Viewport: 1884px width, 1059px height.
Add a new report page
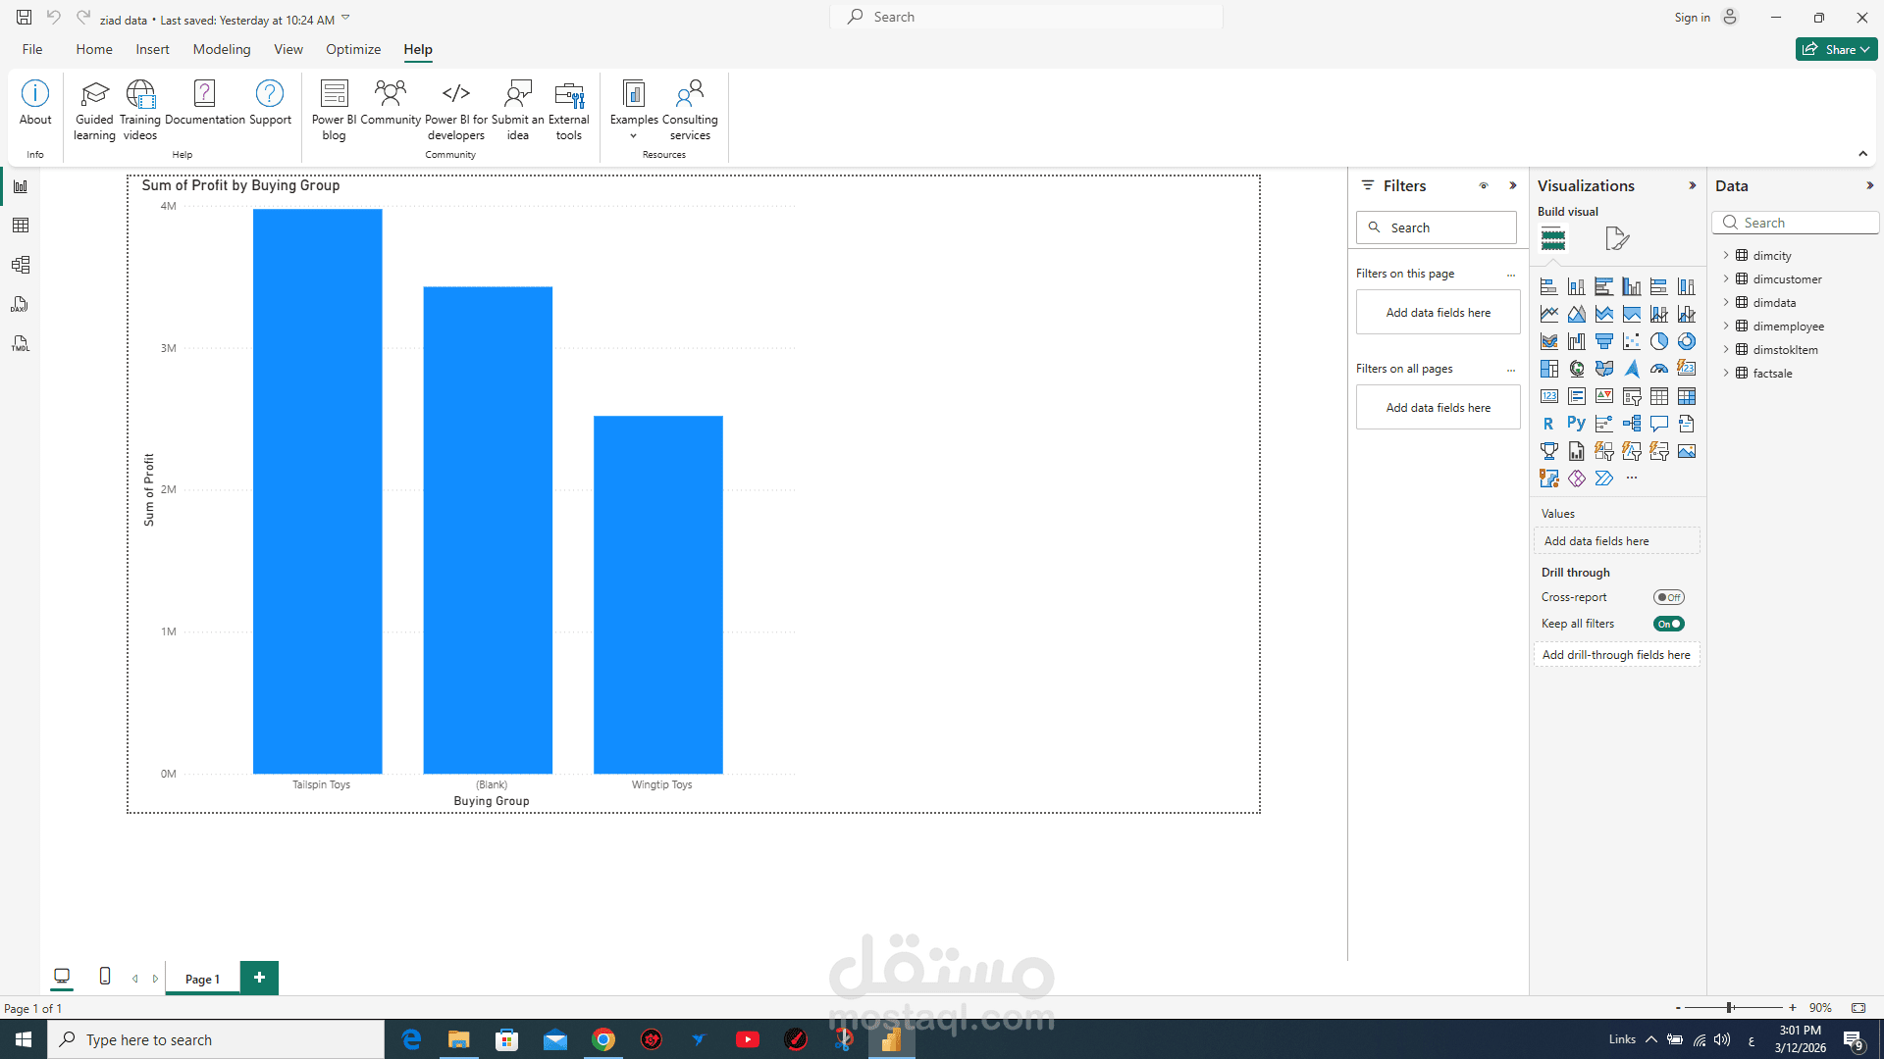(259, 978)
